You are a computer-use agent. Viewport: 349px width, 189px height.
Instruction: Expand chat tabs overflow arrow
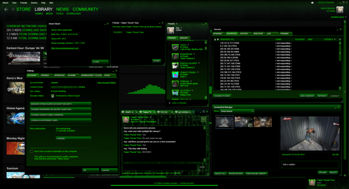[193, 112]
